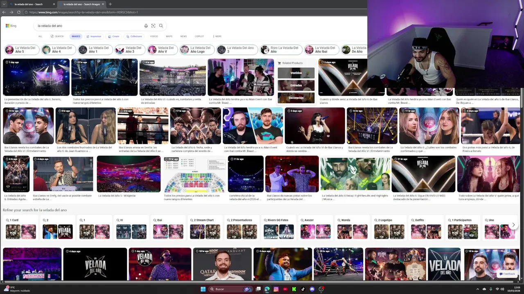Click the Inspiration button

click(93, 36)
